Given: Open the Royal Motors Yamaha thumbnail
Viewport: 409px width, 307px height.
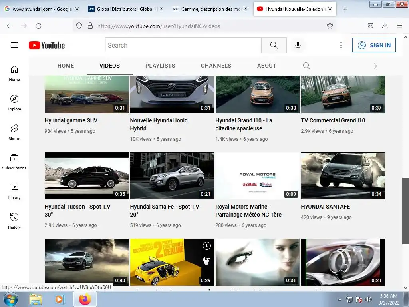Looking at the screenshot, I should [x=258, y=176].
